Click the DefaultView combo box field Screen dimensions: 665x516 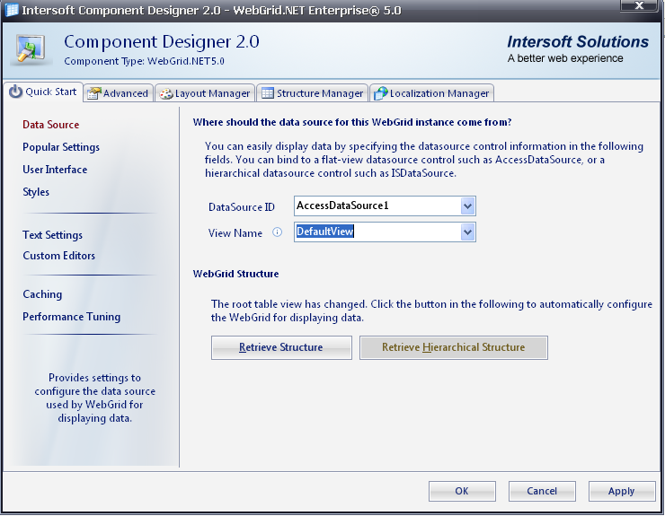[x=385, y=232]
